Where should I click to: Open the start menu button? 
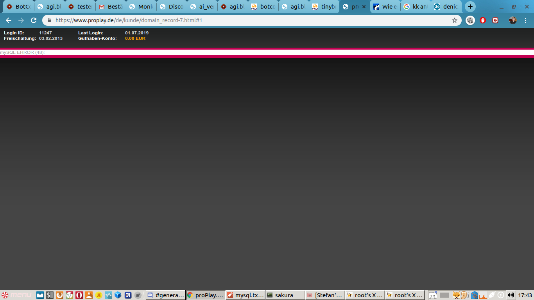pos(16,295)
